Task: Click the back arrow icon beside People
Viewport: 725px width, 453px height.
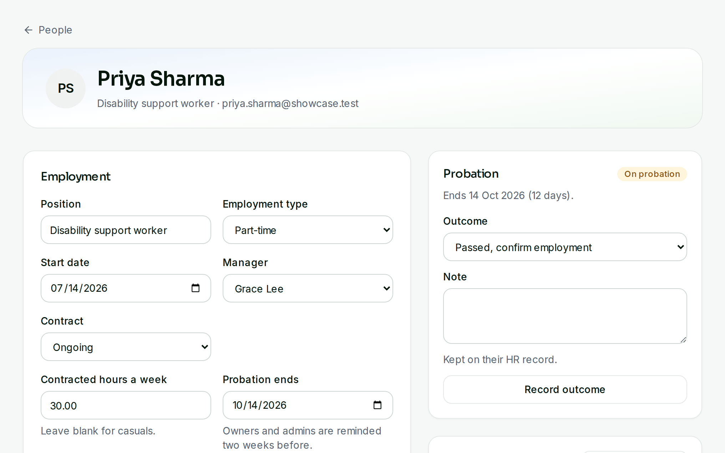Action: pyautogui.click(x=29, y=30)
